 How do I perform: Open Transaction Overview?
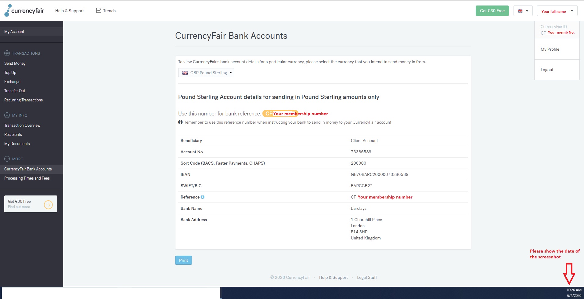22,125
